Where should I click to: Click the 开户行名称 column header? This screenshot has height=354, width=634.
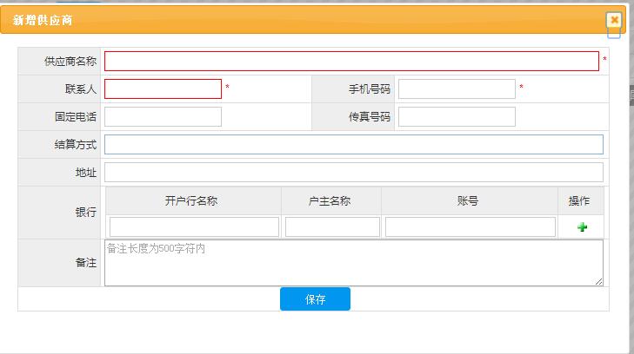(191, 201)
